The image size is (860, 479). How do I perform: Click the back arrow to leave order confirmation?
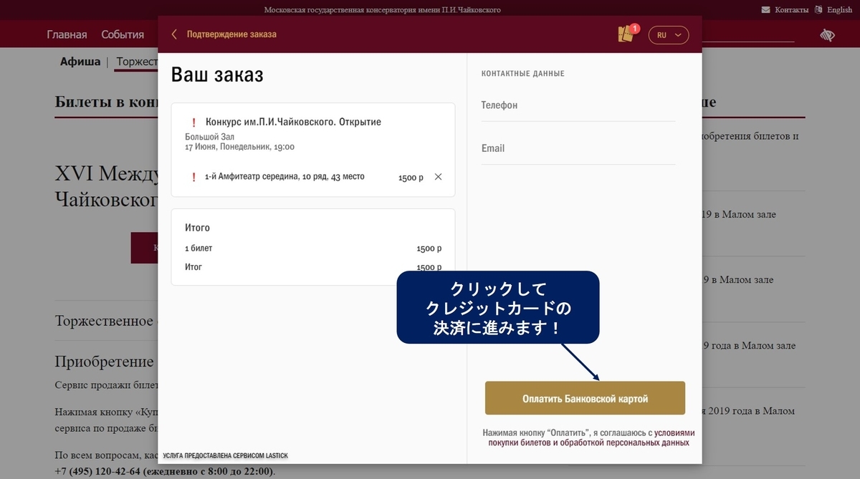173,33
